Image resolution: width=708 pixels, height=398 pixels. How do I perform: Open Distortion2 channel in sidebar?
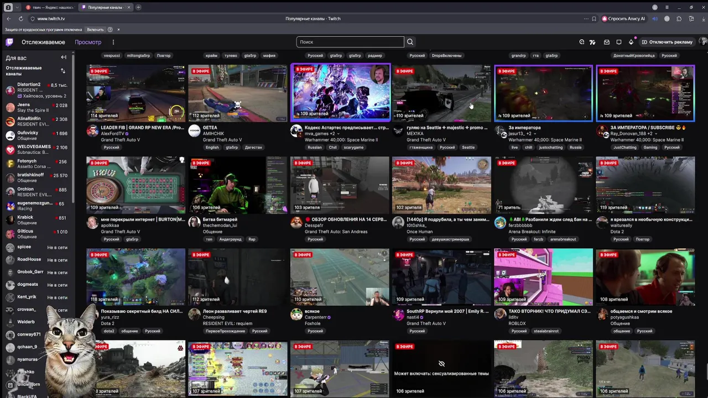37,90
